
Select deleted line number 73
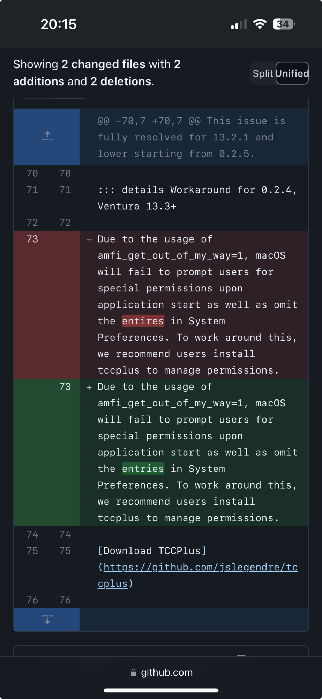point(32,239)
